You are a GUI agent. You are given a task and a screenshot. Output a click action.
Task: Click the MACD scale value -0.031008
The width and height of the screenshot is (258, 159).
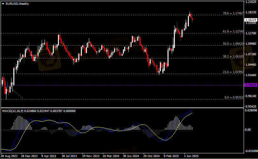click(251, 151)
